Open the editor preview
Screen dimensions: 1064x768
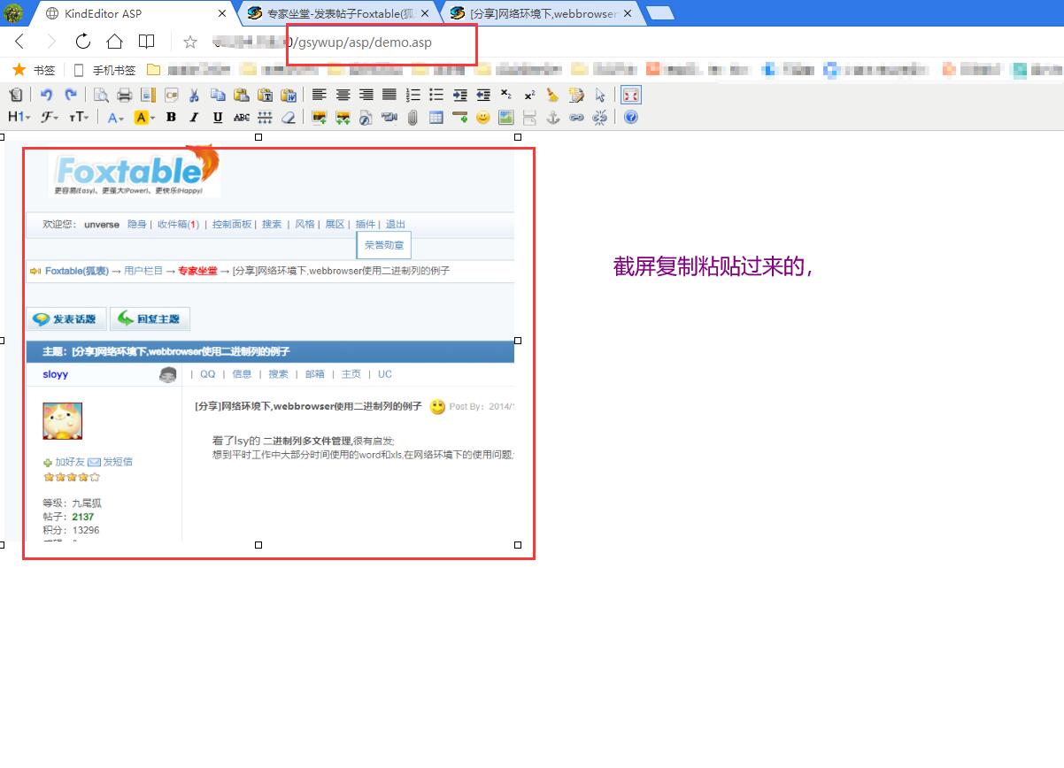coord(102,95)
